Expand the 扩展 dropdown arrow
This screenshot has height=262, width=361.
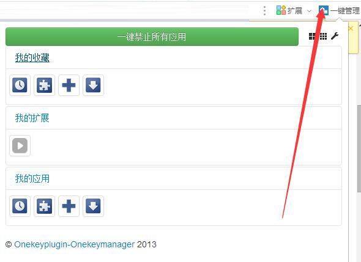pyautogui.click(x=310, y=11)
